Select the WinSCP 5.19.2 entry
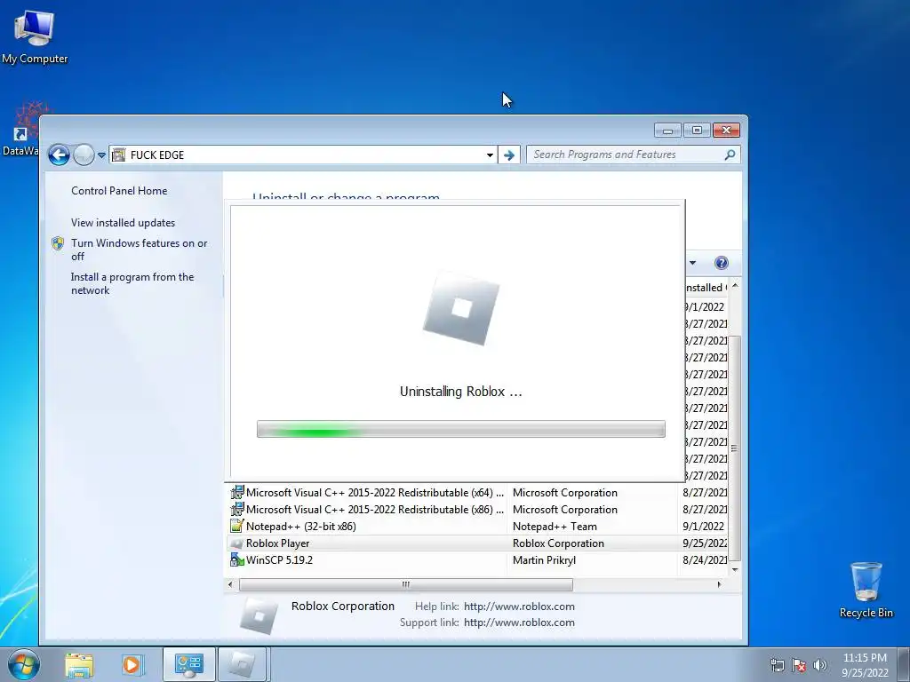The width and height of the screenshot is (910, 682). 479,559
